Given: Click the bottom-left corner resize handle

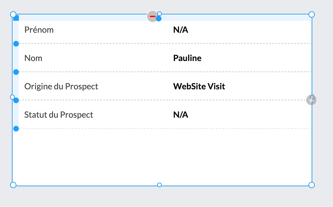Looking at the screenshot, I should point(13,185).
